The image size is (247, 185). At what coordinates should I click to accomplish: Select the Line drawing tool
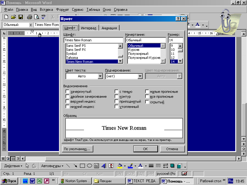[68, 166]
